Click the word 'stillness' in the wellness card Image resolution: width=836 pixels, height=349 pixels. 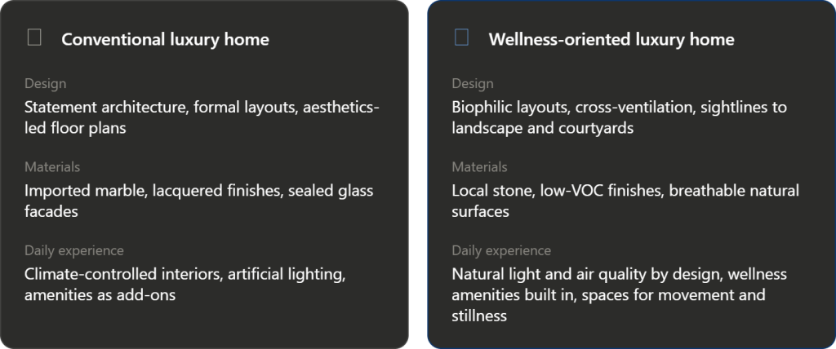coord(479,316)
